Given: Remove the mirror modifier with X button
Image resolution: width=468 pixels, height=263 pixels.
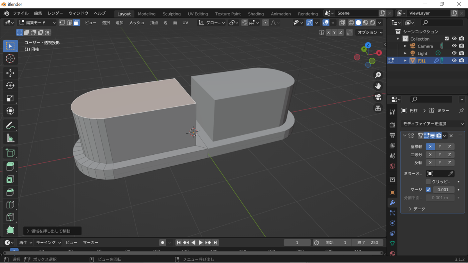Looking at the screenshot, I should click(451, 136).
